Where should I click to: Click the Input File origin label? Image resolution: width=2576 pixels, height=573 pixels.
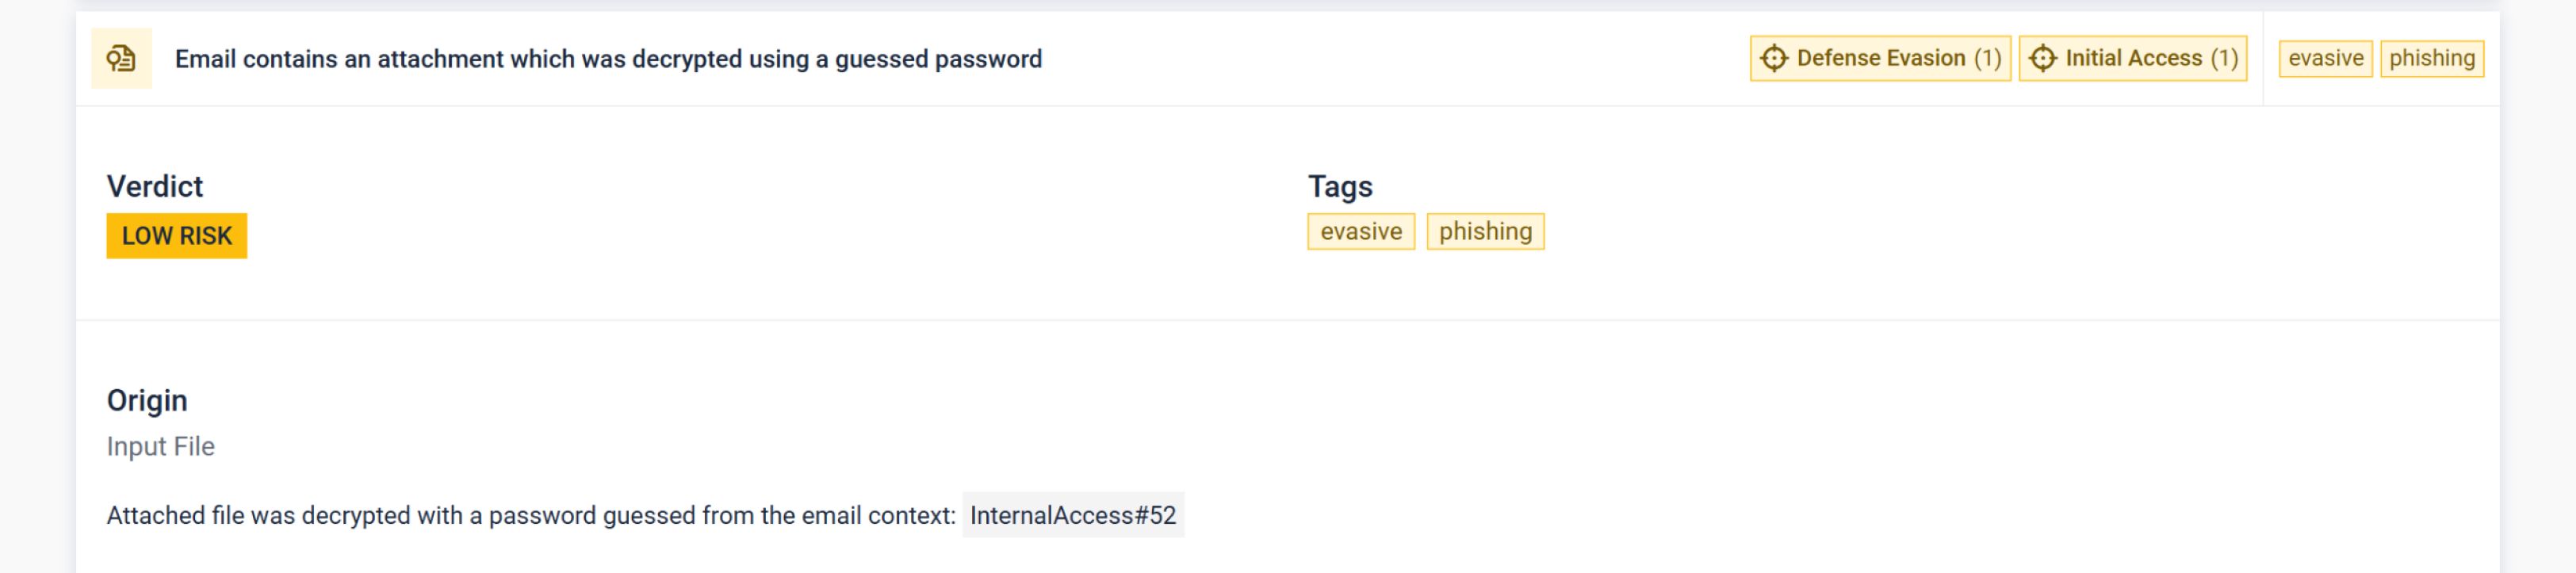pos(160,446)
